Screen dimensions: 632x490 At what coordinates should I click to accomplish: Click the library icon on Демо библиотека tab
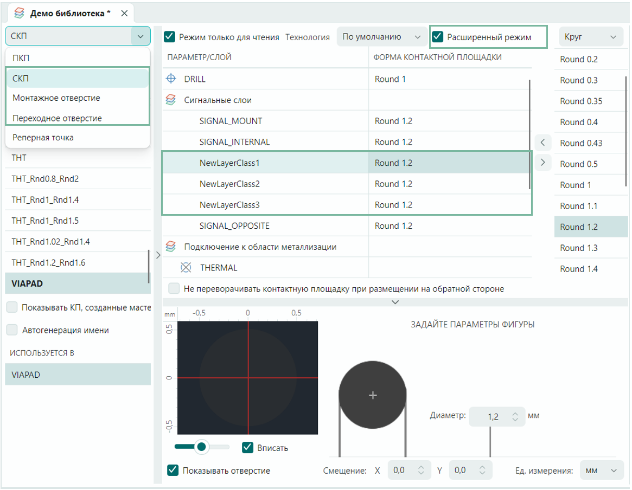(19, 13)
